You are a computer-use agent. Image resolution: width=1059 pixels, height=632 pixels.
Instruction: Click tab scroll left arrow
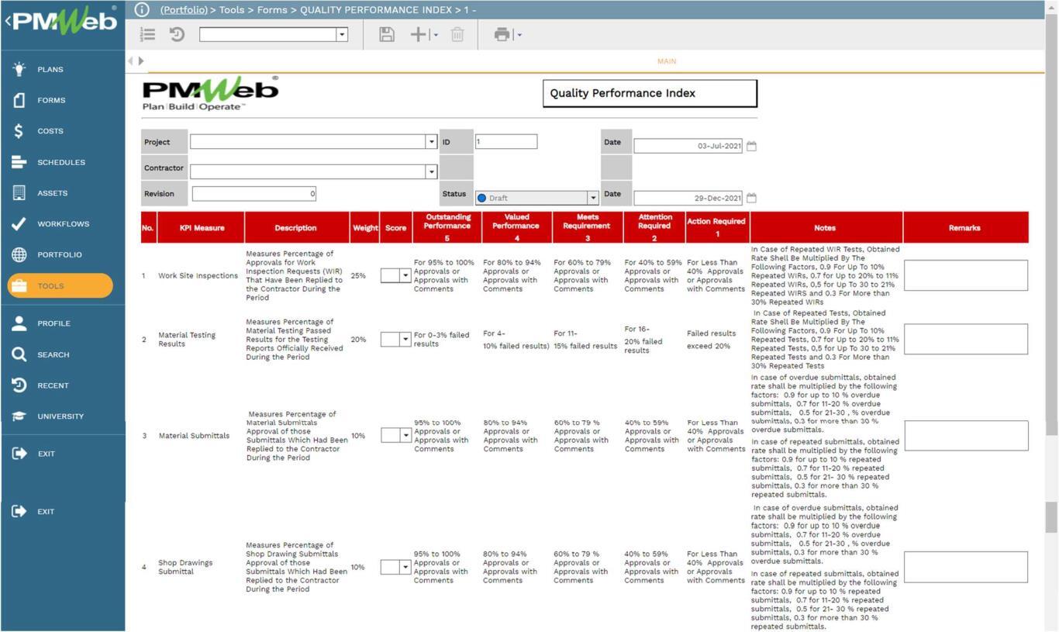pos(131,60)
